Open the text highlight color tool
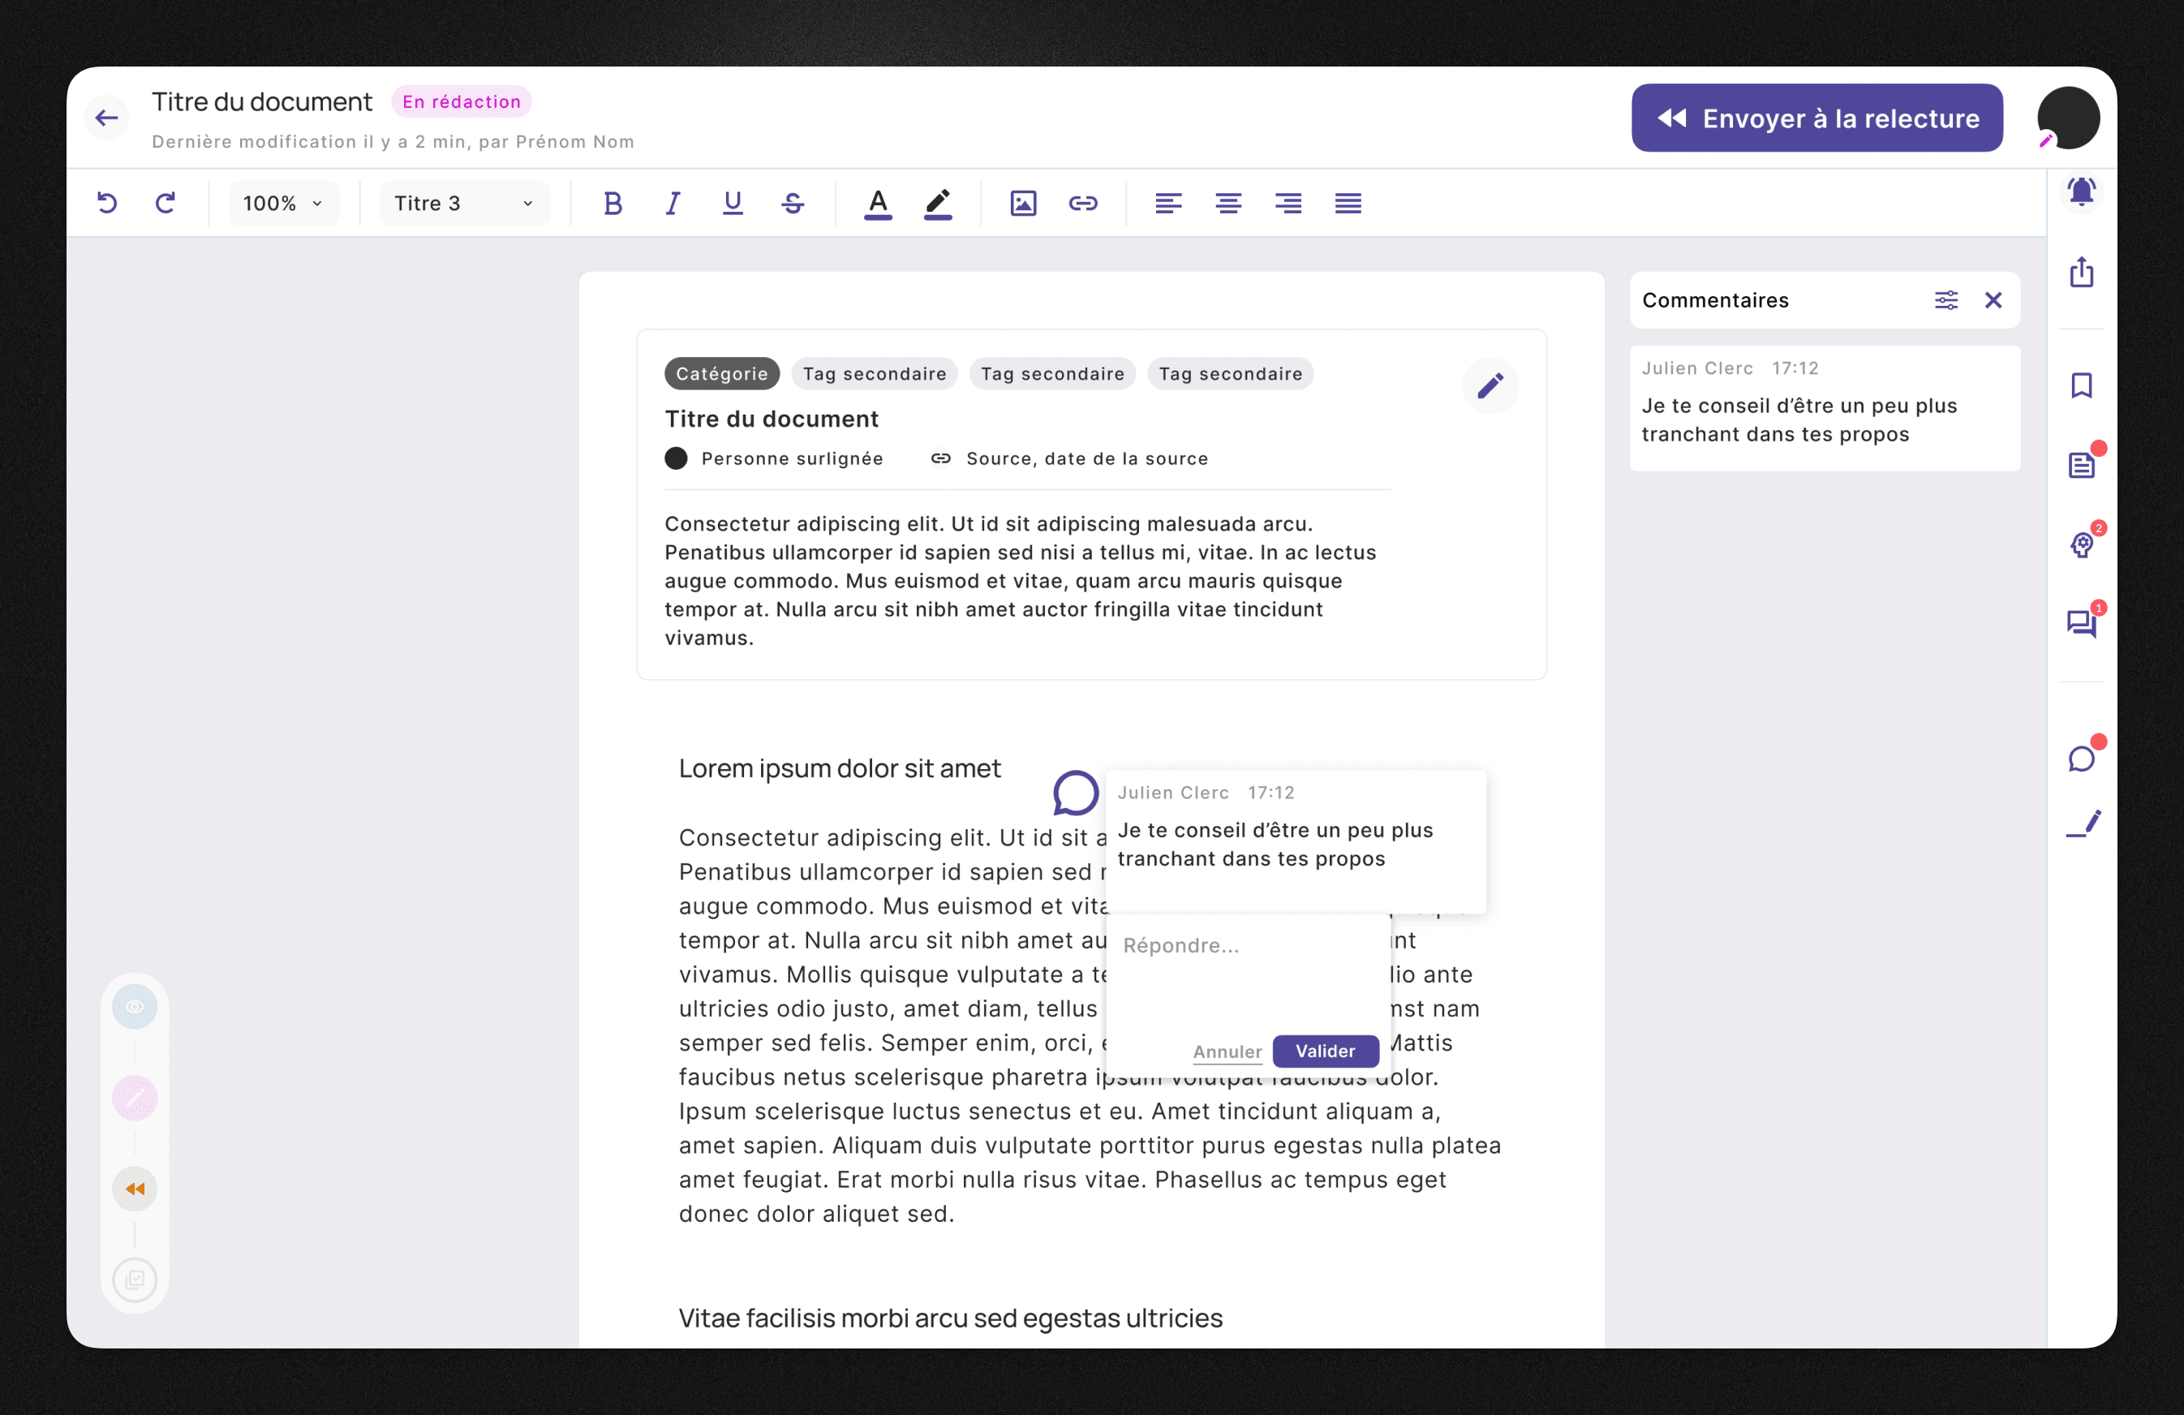Viewport: 2184px width, 1415px height. point(938,203)
